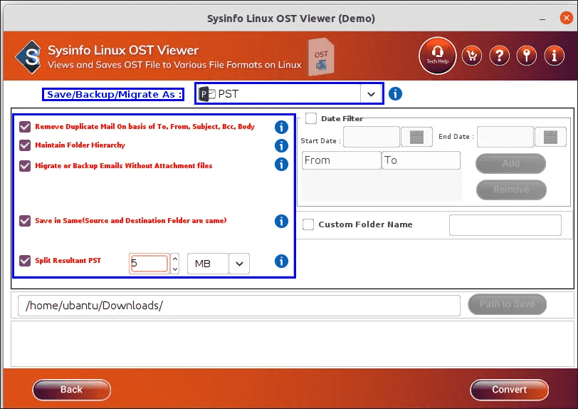The height and width of the screenshot is (409, 578).
Task: Click the Path to Save button
Action: [508, 304]
